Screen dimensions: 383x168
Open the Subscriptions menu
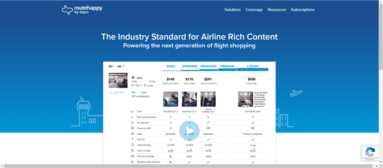(x=303, y=10)
